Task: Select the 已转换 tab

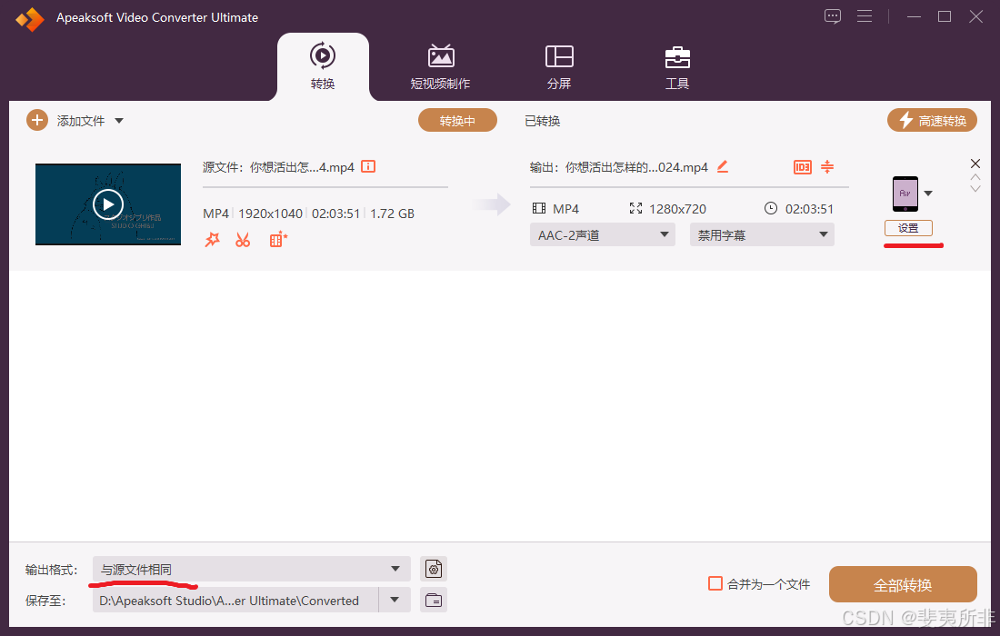Action: tap(542, 121)
